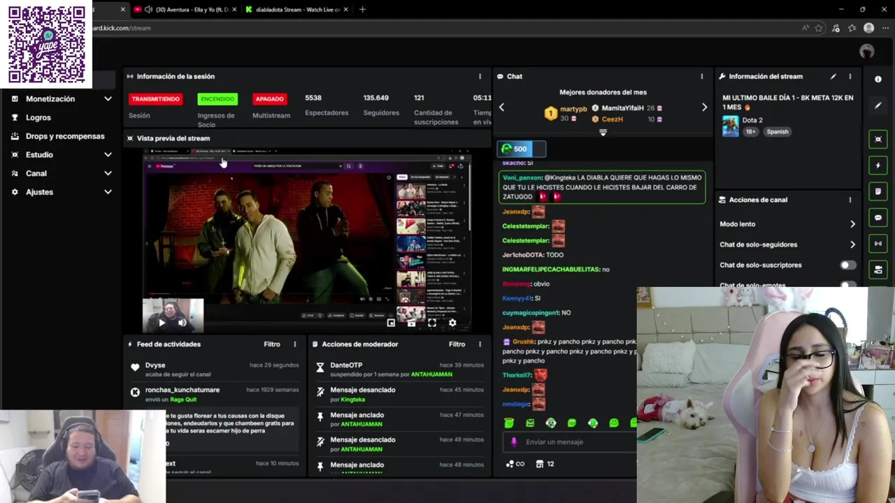
Task: Open Chat panel three-dot options
Action: [702, 76]
